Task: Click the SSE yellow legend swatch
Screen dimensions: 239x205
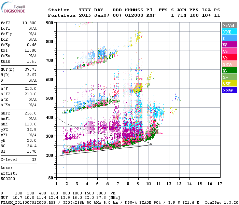Action: point(229,84)
